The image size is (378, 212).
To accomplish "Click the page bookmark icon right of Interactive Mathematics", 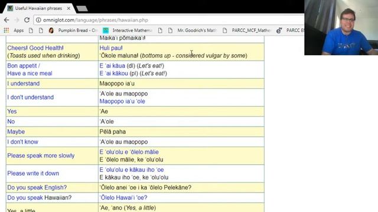I will click(160, 30).
